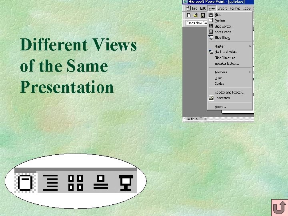Click the enlarged Slide View button in the oval
Viewport: 288px width, 216px height.
[26, 183]
